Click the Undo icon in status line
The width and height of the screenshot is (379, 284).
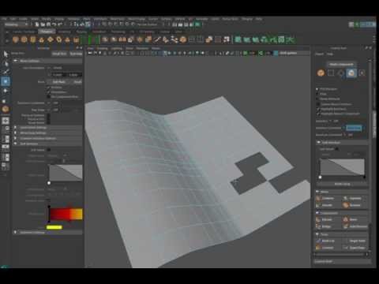click(x=54, y=24)
